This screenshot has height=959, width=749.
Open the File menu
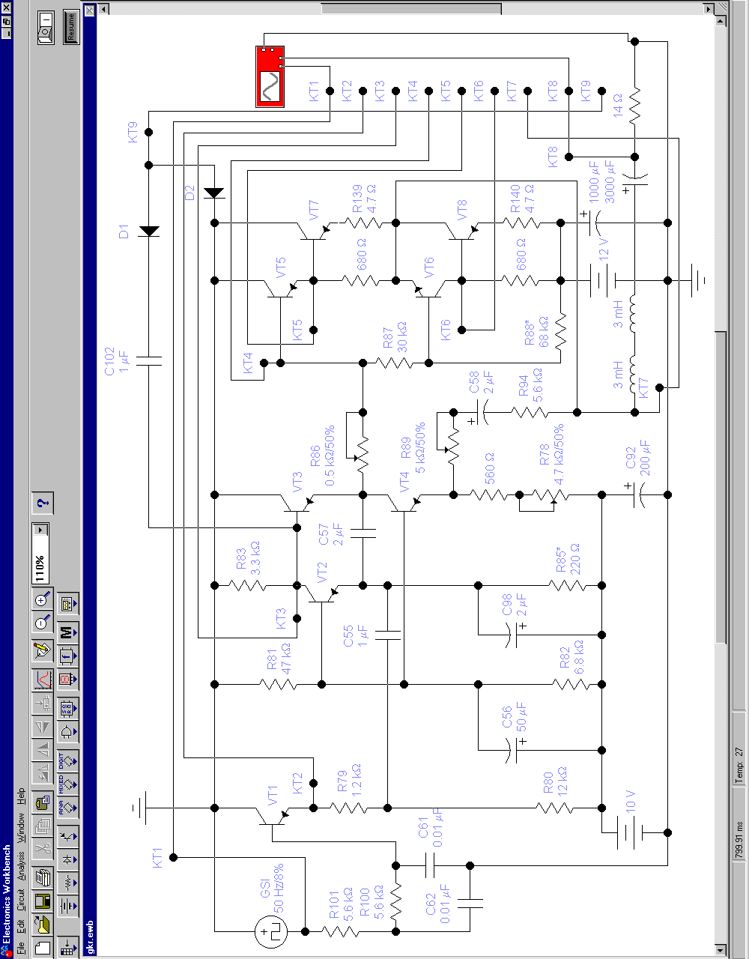pos(20,947)
